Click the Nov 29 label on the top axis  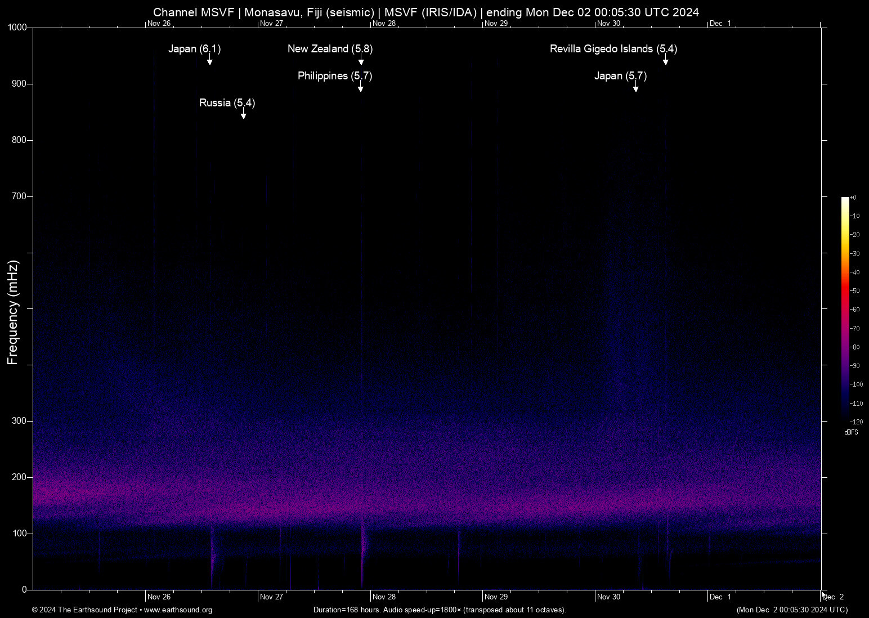(x=496, y=24)
